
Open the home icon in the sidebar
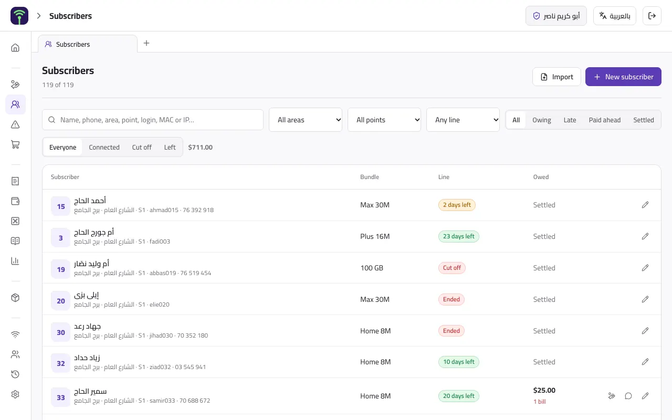point(15,48)
